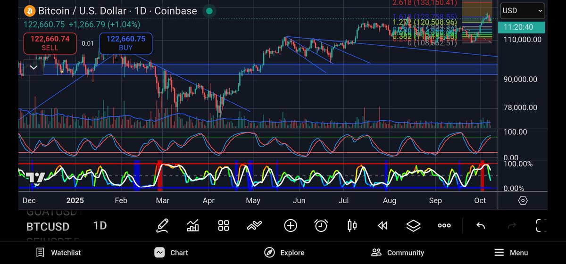This screenshot has height=264, width=566.
Task: Open chart settings hexagon icon
Action: 523,200
